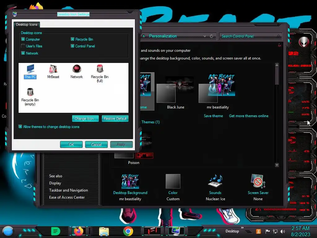Click the Personalization breadcrumb text
This screenshot has height=238, width=317.
pos(163,36)
